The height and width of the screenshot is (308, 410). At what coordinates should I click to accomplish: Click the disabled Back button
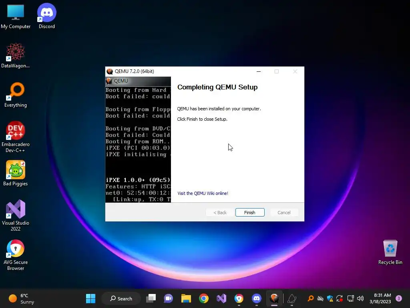pos(220,213)
